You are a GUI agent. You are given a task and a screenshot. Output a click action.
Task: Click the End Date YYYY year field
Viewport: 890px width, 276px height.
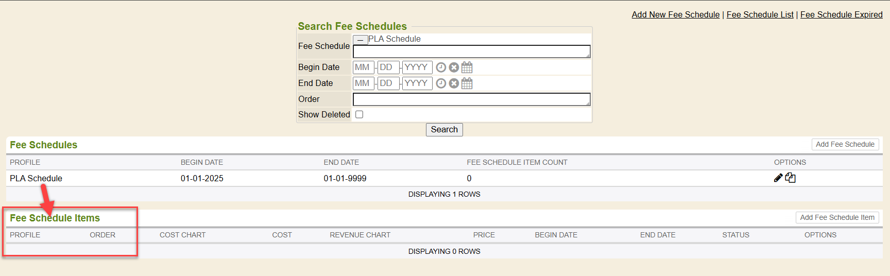click(417, 83)
